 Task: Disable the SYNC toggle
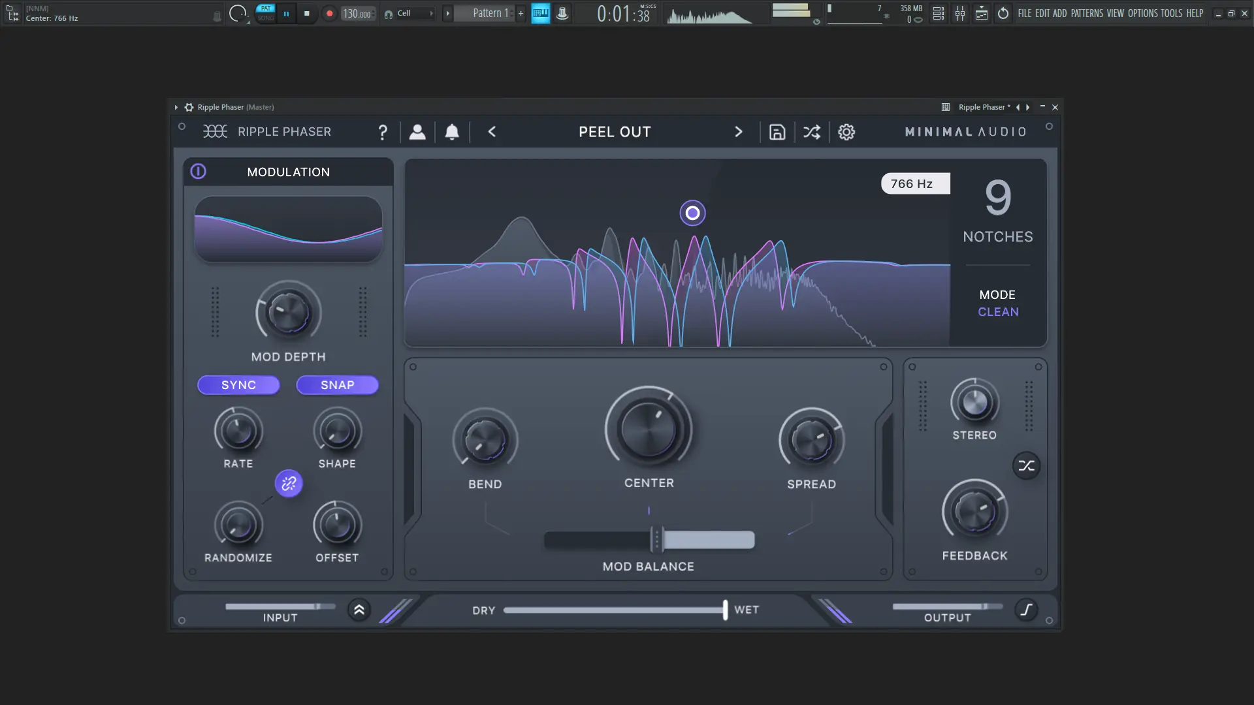pyautogui.click(x=238, y=385)
